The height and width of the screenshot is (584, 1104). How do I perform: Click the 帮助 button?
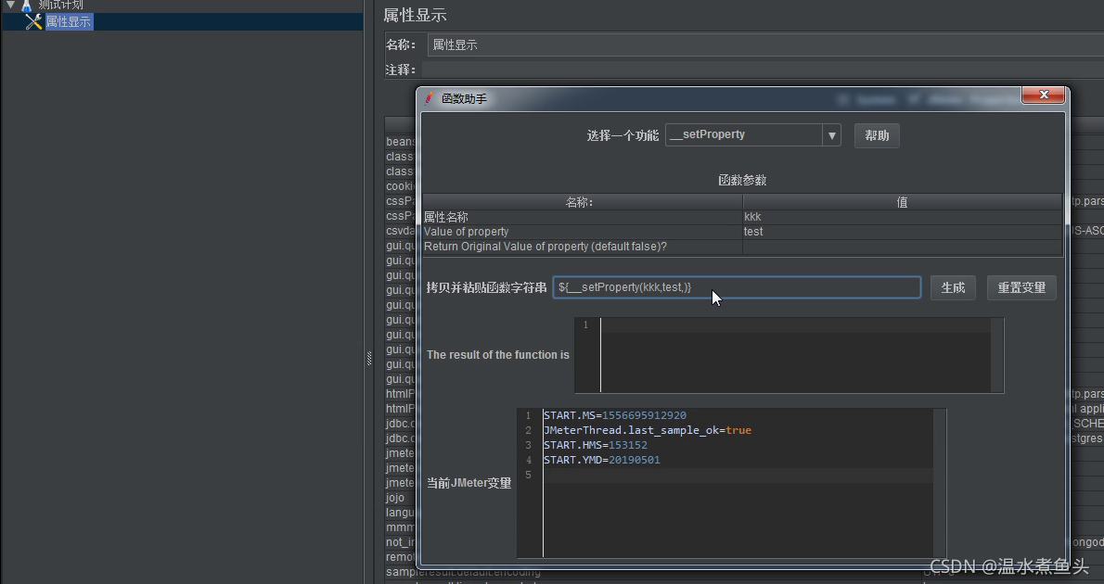tap(877, 135)
